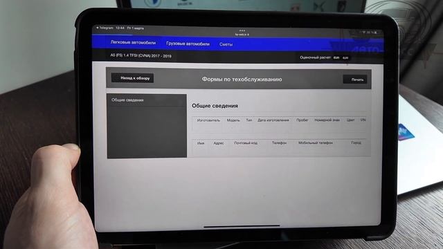
Task: Tap the battery and Wi-Fi status icons
Action: 369,33
